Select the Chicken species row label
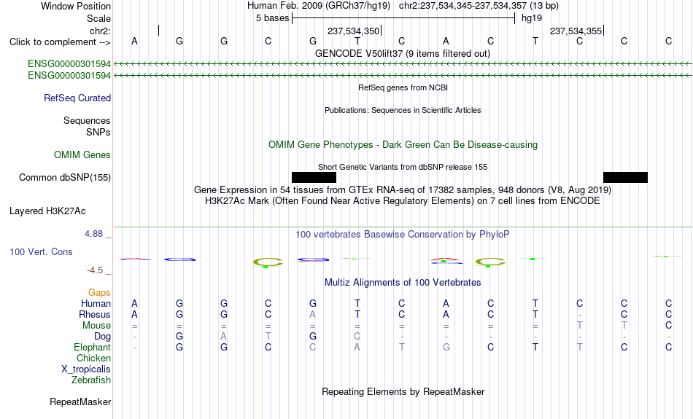The image size is (693, 419). 93,358
